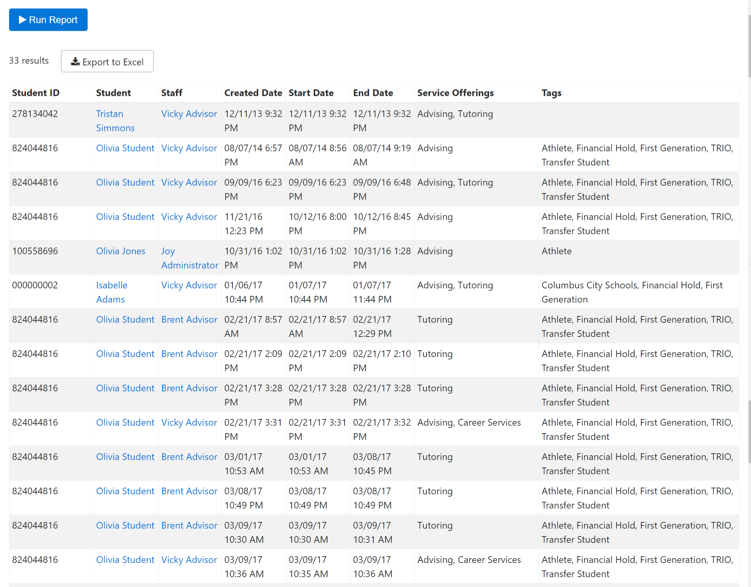Open Vicky Advisor link in 02/21/17 3:31 PM row
751x587 pixels.
tap(189, 422)
